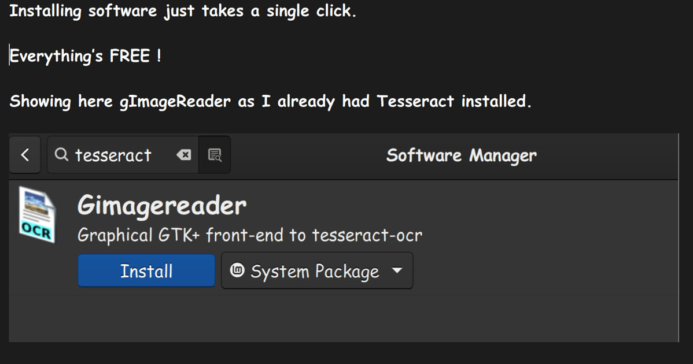Viewport: 693px width, 364px height.
Task: Click the Gimagereader OCR app icon
Action: click(x=37, y=214)
